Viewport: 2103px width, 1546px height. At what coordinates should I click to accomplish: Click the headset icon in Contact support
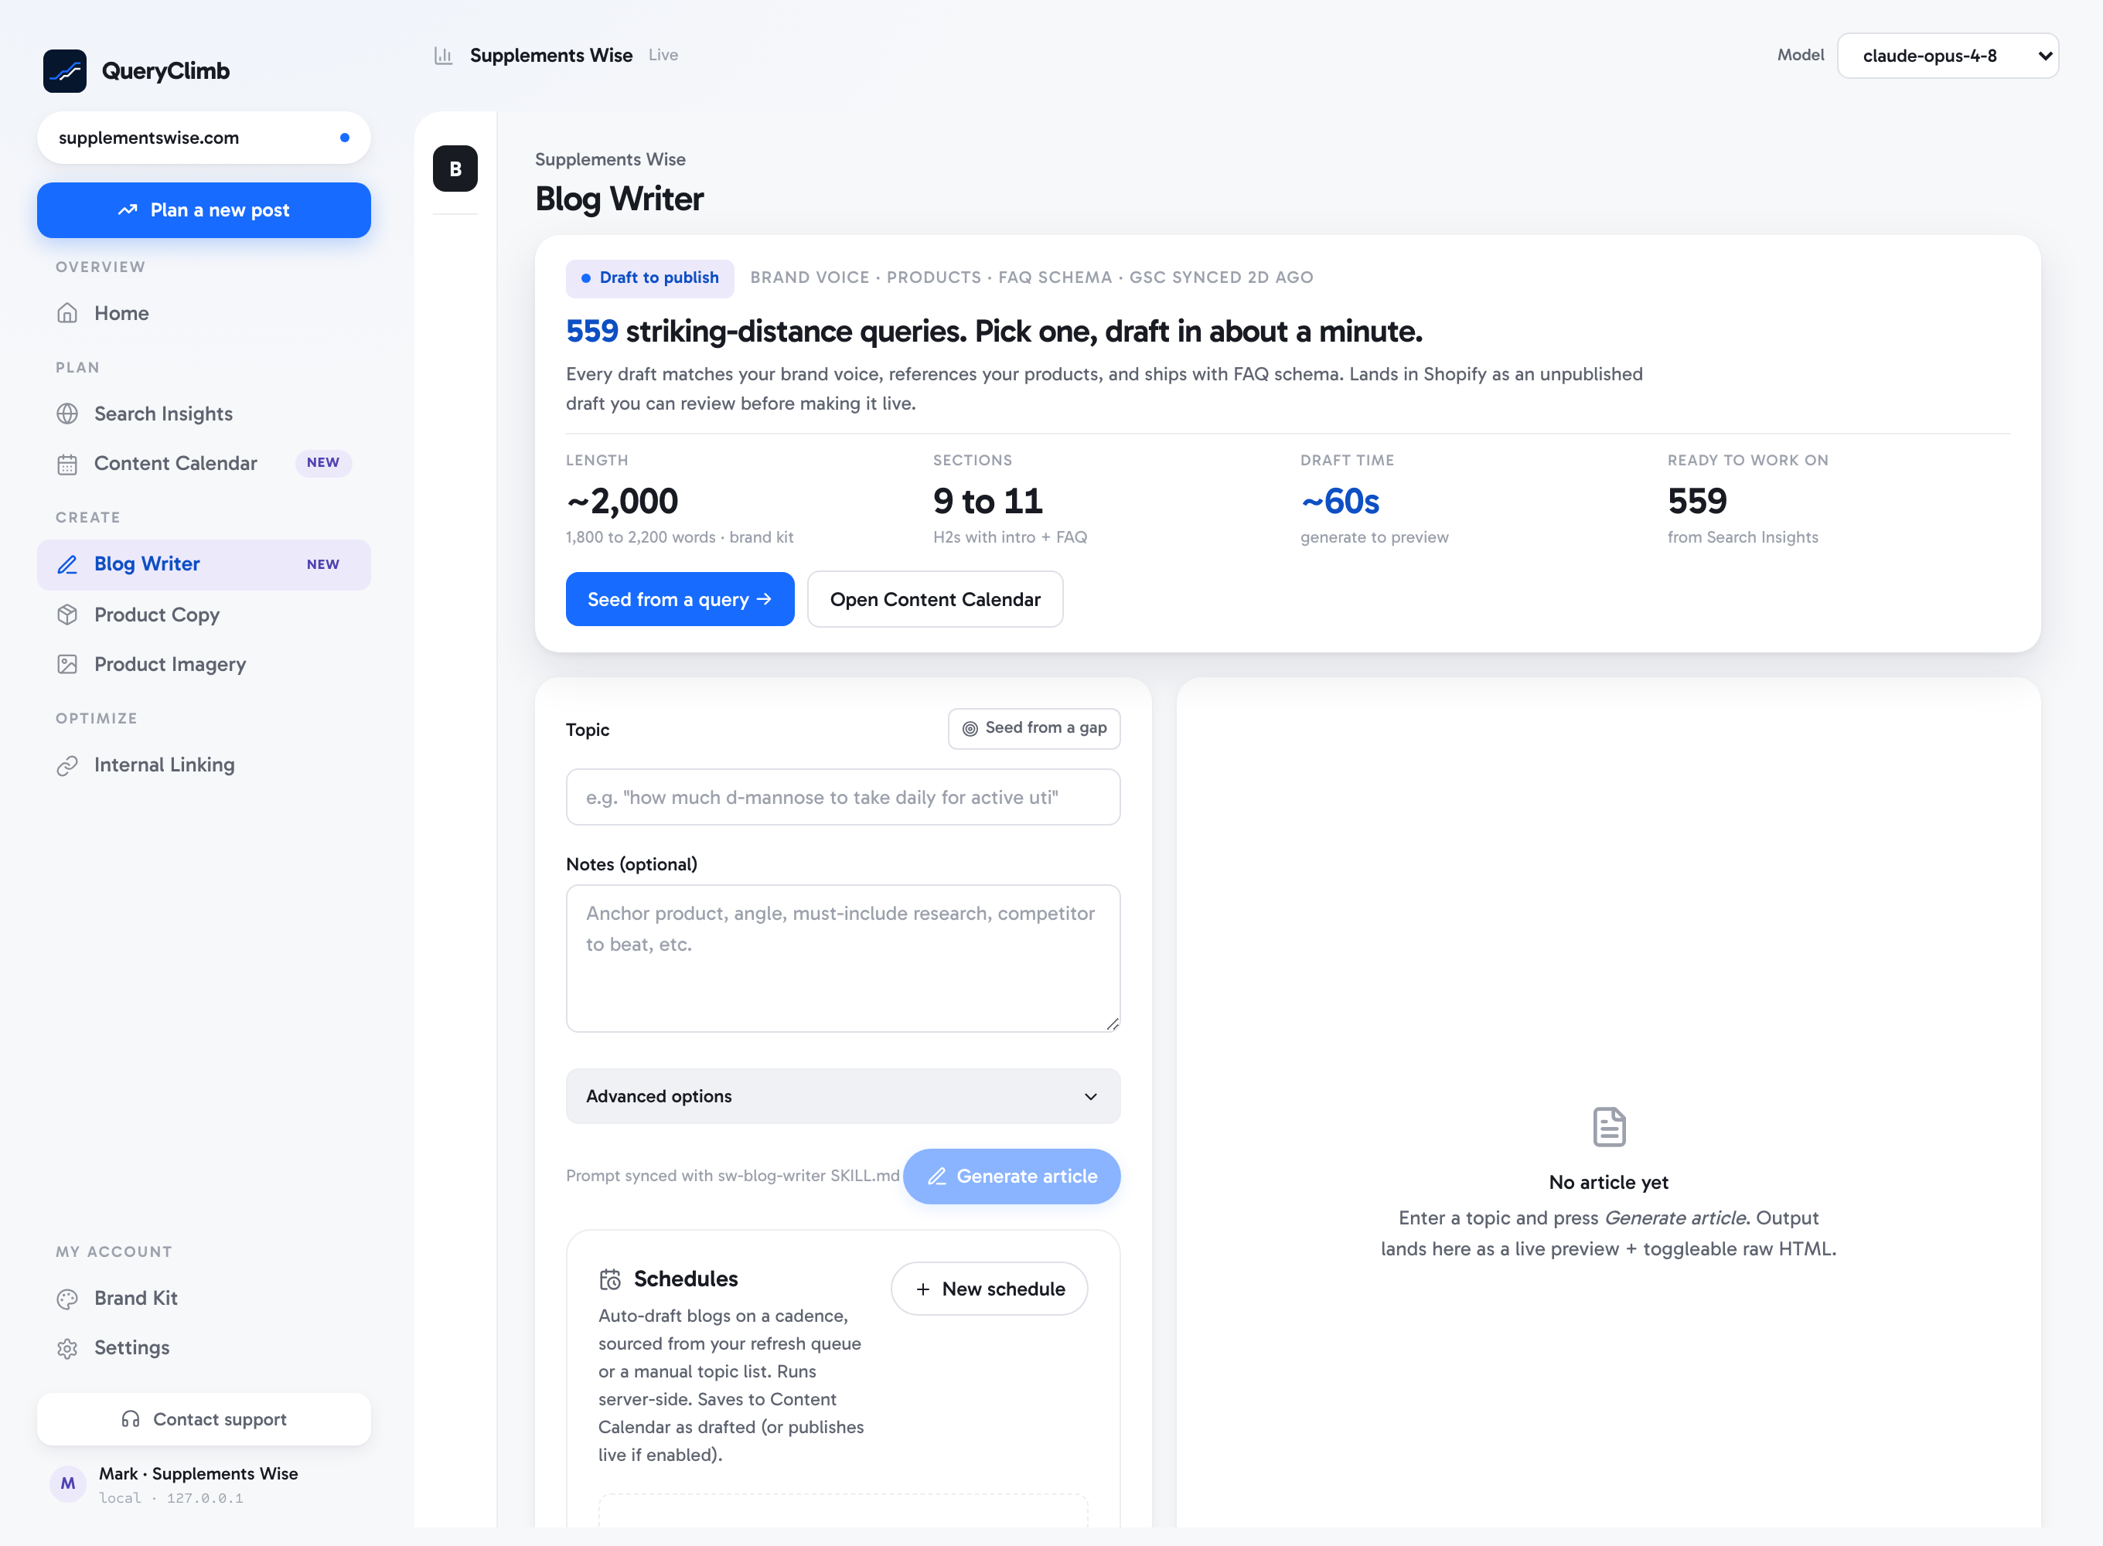click(131, 1420)
